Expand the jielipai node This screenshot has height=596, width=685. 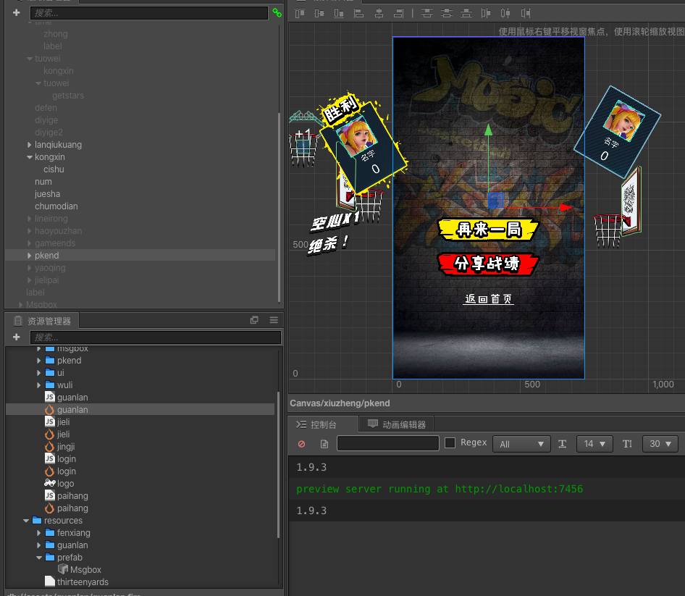[29, 280]
